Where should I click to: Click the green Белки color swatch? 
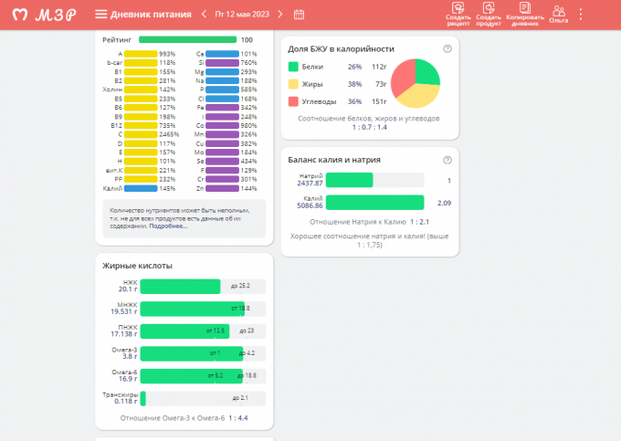pyautogui.click(x=293, y=67)
